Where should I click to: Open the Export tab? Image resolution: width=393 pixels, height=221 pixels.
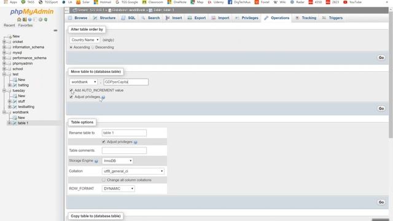pos(196,18)
